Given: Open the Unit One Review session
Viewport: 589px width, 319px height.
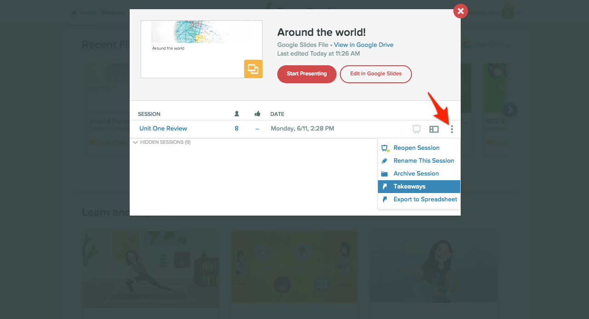Looking at the screenshot, I should (163, 129).
